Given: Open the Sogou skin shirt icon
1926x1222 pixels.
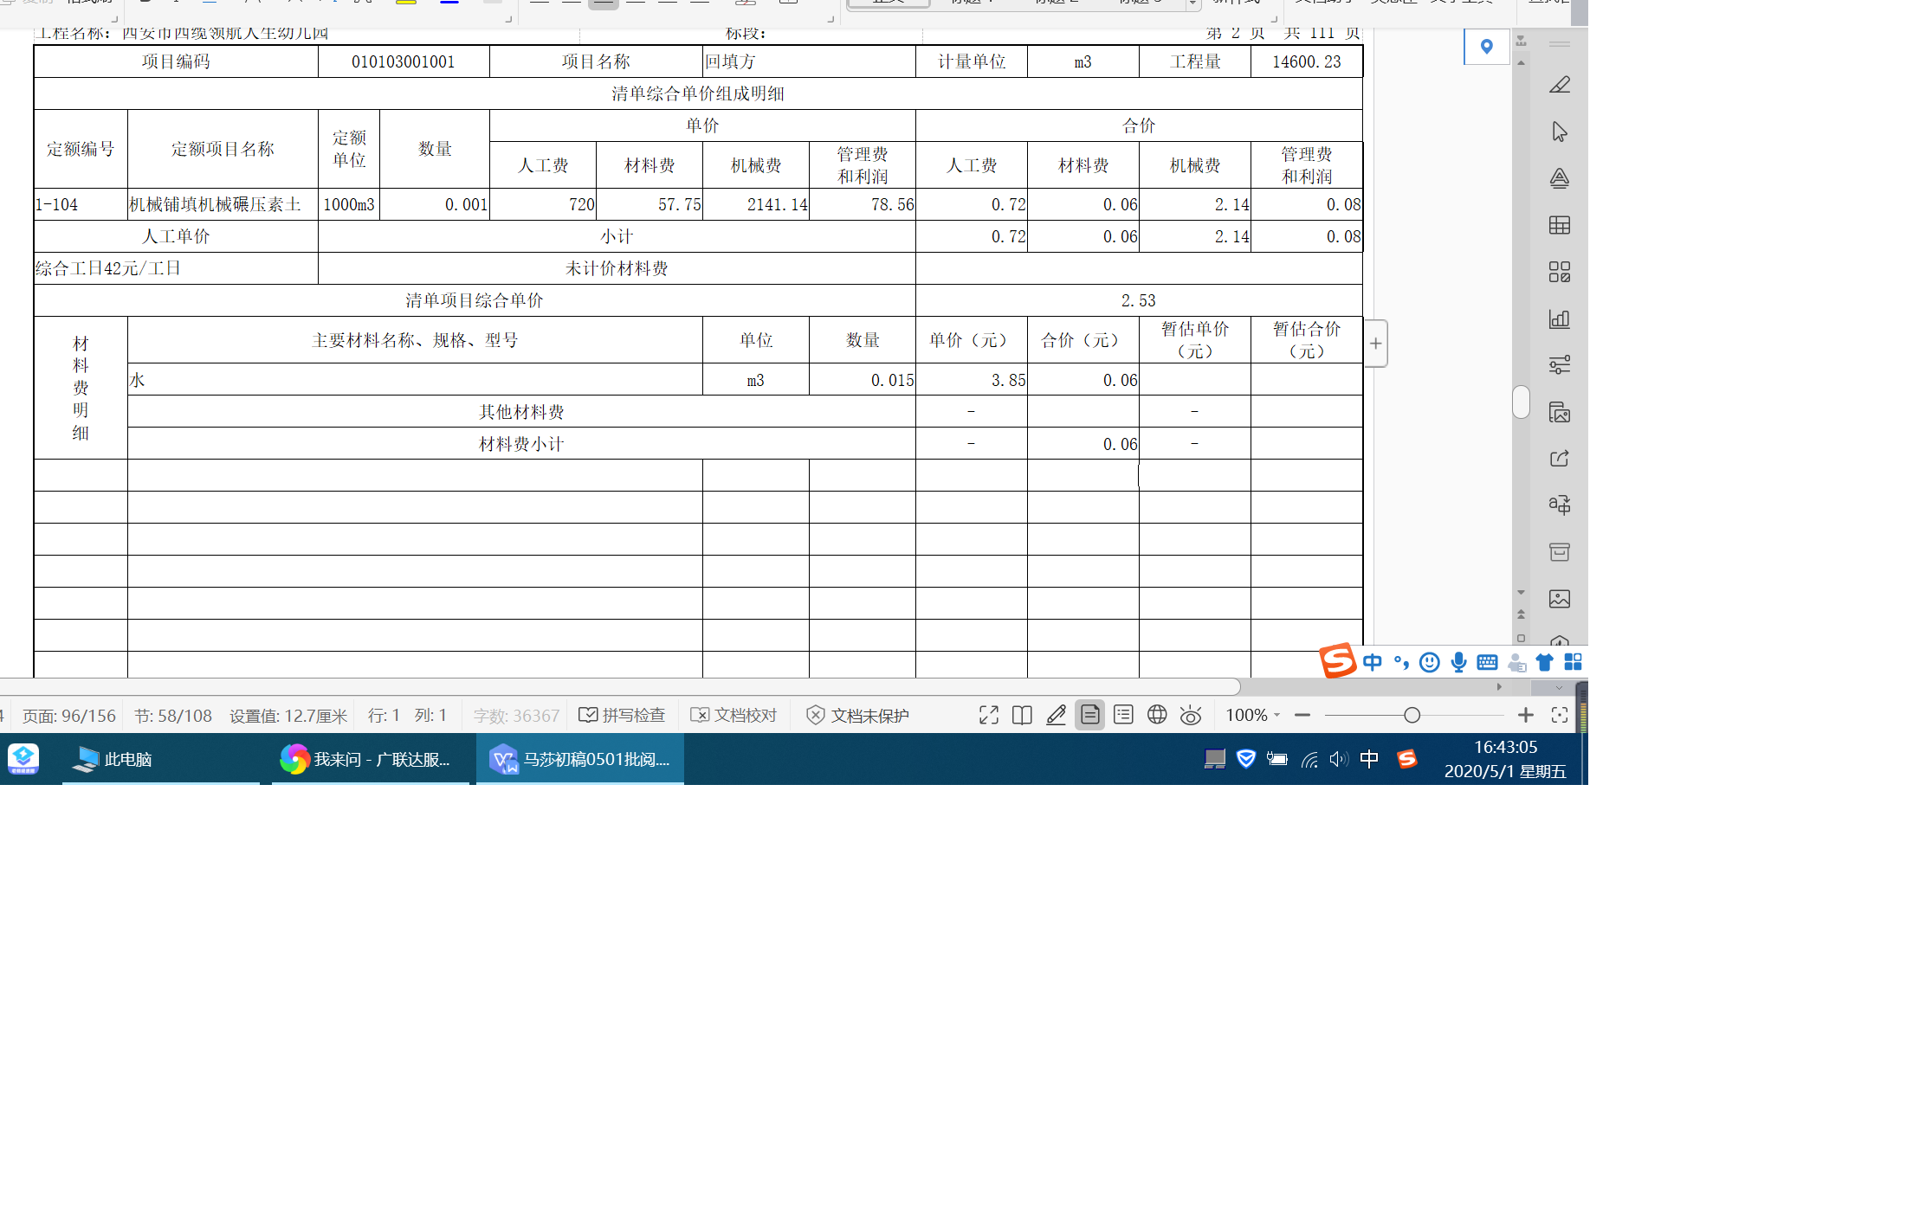Looking at the screenshot, I should pyautogui.click(x=1544, y=663).
